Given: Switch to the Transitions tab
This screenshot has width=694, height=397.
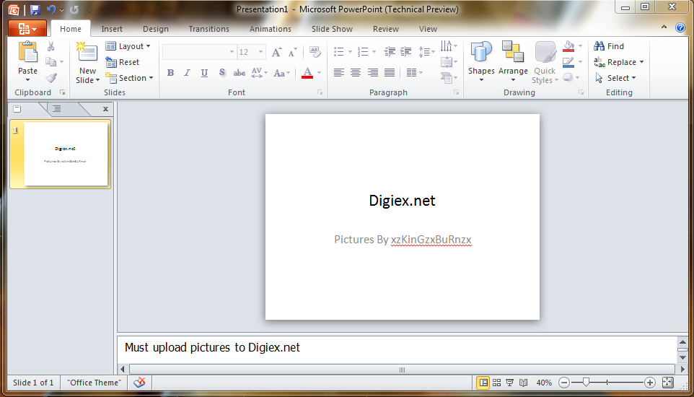Looking at the screenshot, I should point(209,29).
